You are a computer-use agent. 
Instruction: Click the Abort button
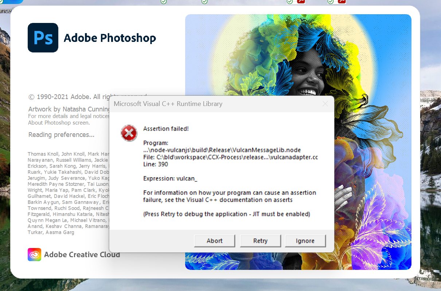tap(214, 241)
